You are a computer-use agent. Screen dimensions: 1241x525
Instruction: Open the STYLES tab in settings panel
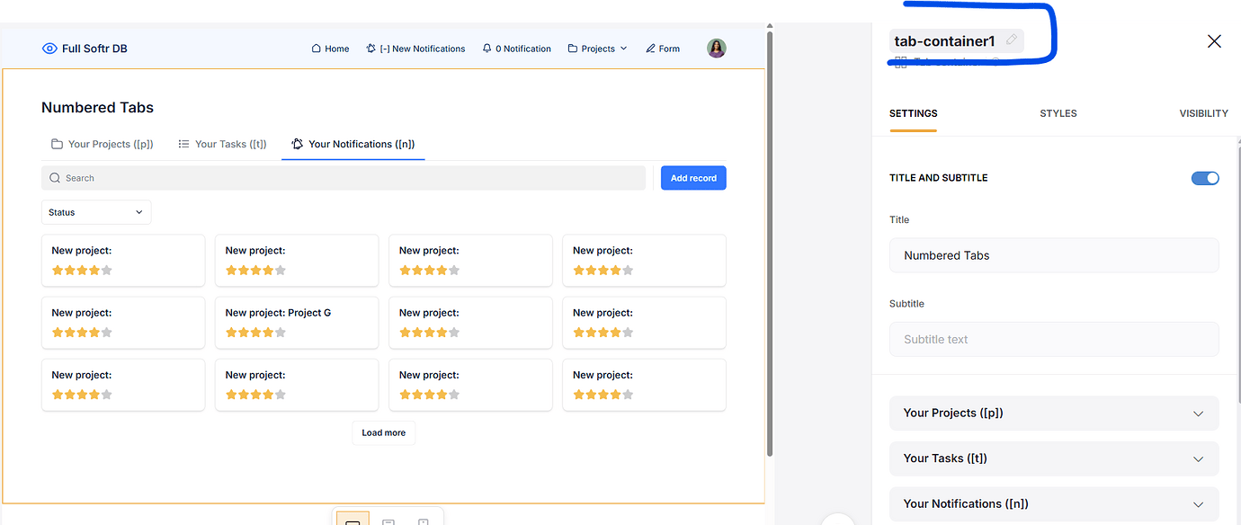pos(1058,113)
